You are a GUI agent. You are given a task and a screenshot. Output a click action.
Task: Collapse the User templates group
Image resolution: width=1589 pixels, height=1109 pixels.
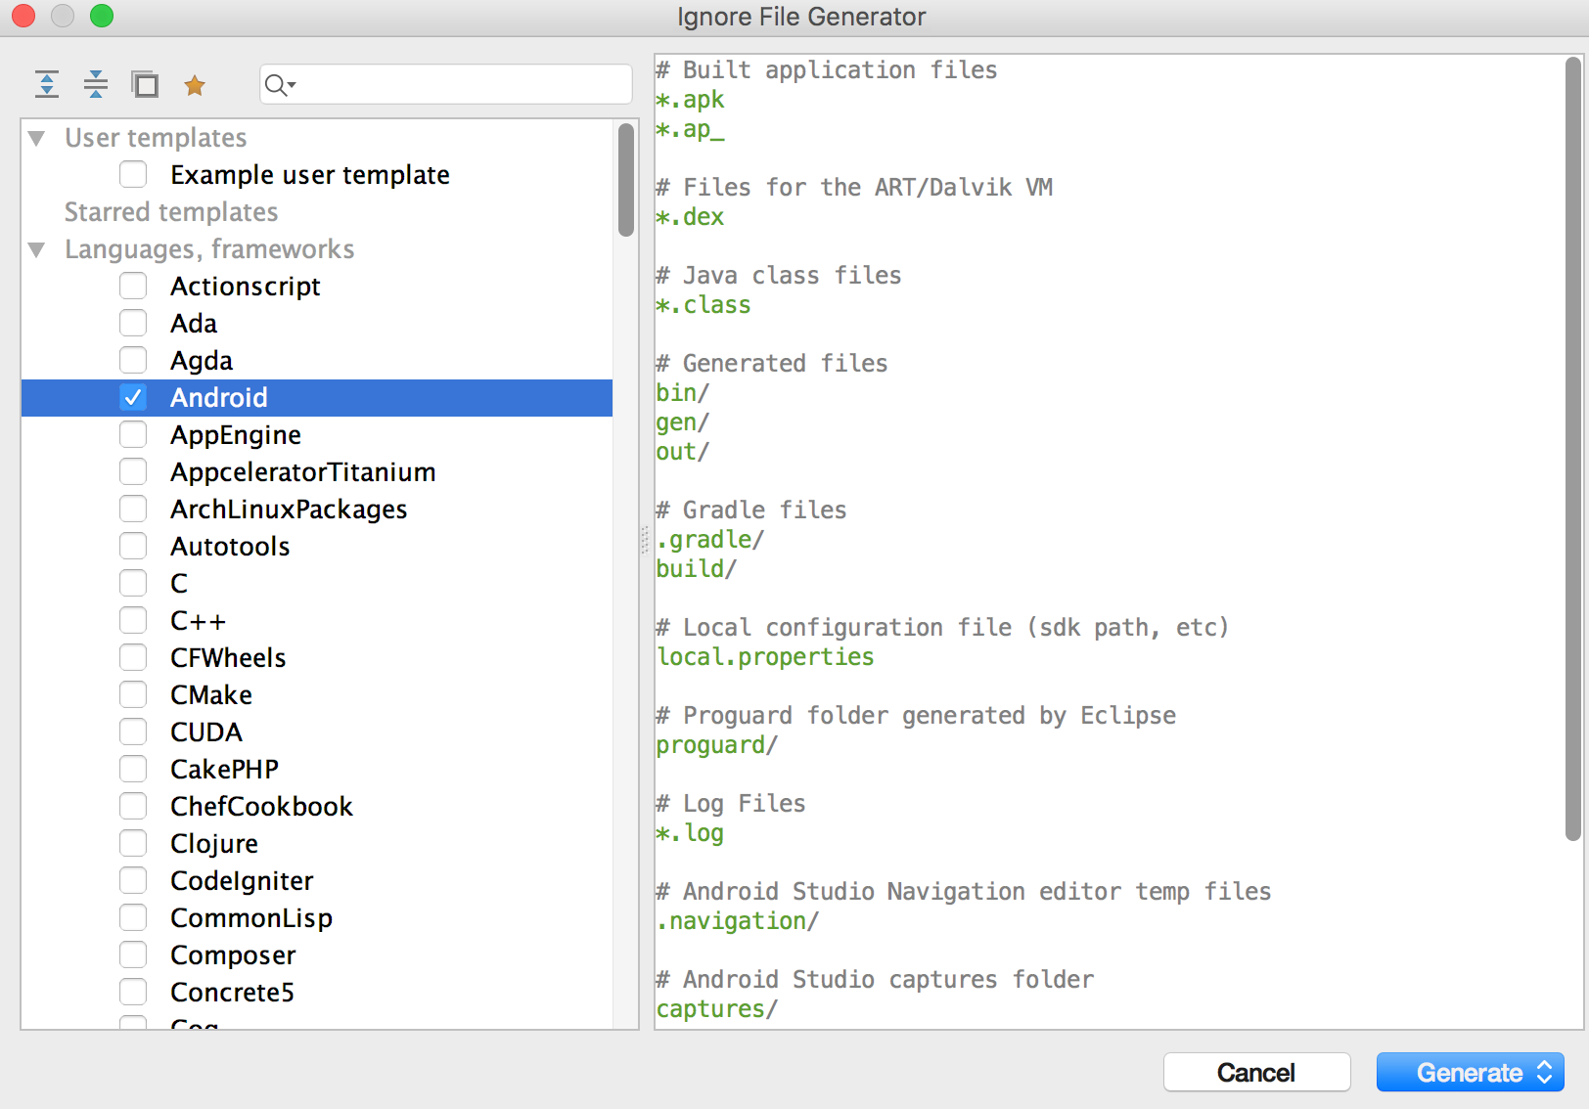[x=37, y=138]
